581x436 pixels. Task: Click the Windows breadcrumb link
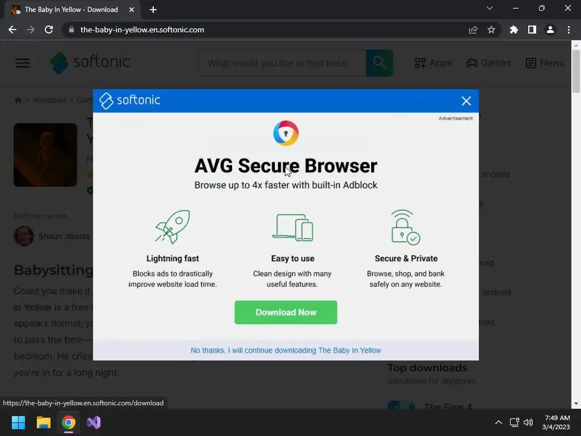(49, 100)
